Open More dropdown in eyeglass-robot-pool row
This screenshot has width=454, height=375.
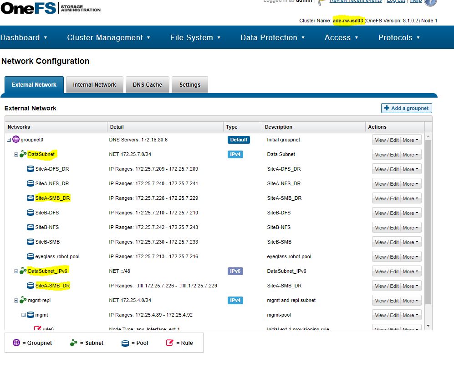click(411, 257)
